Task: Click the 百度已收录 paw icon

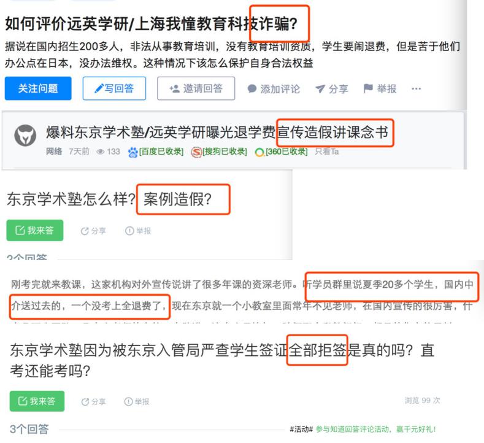Action: click(133, 152)
